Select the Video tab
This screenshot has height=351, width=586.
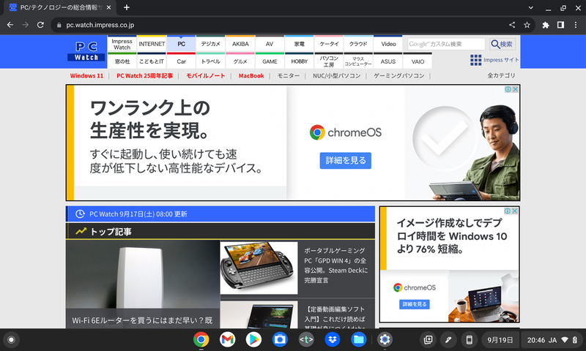click(388, 44)
